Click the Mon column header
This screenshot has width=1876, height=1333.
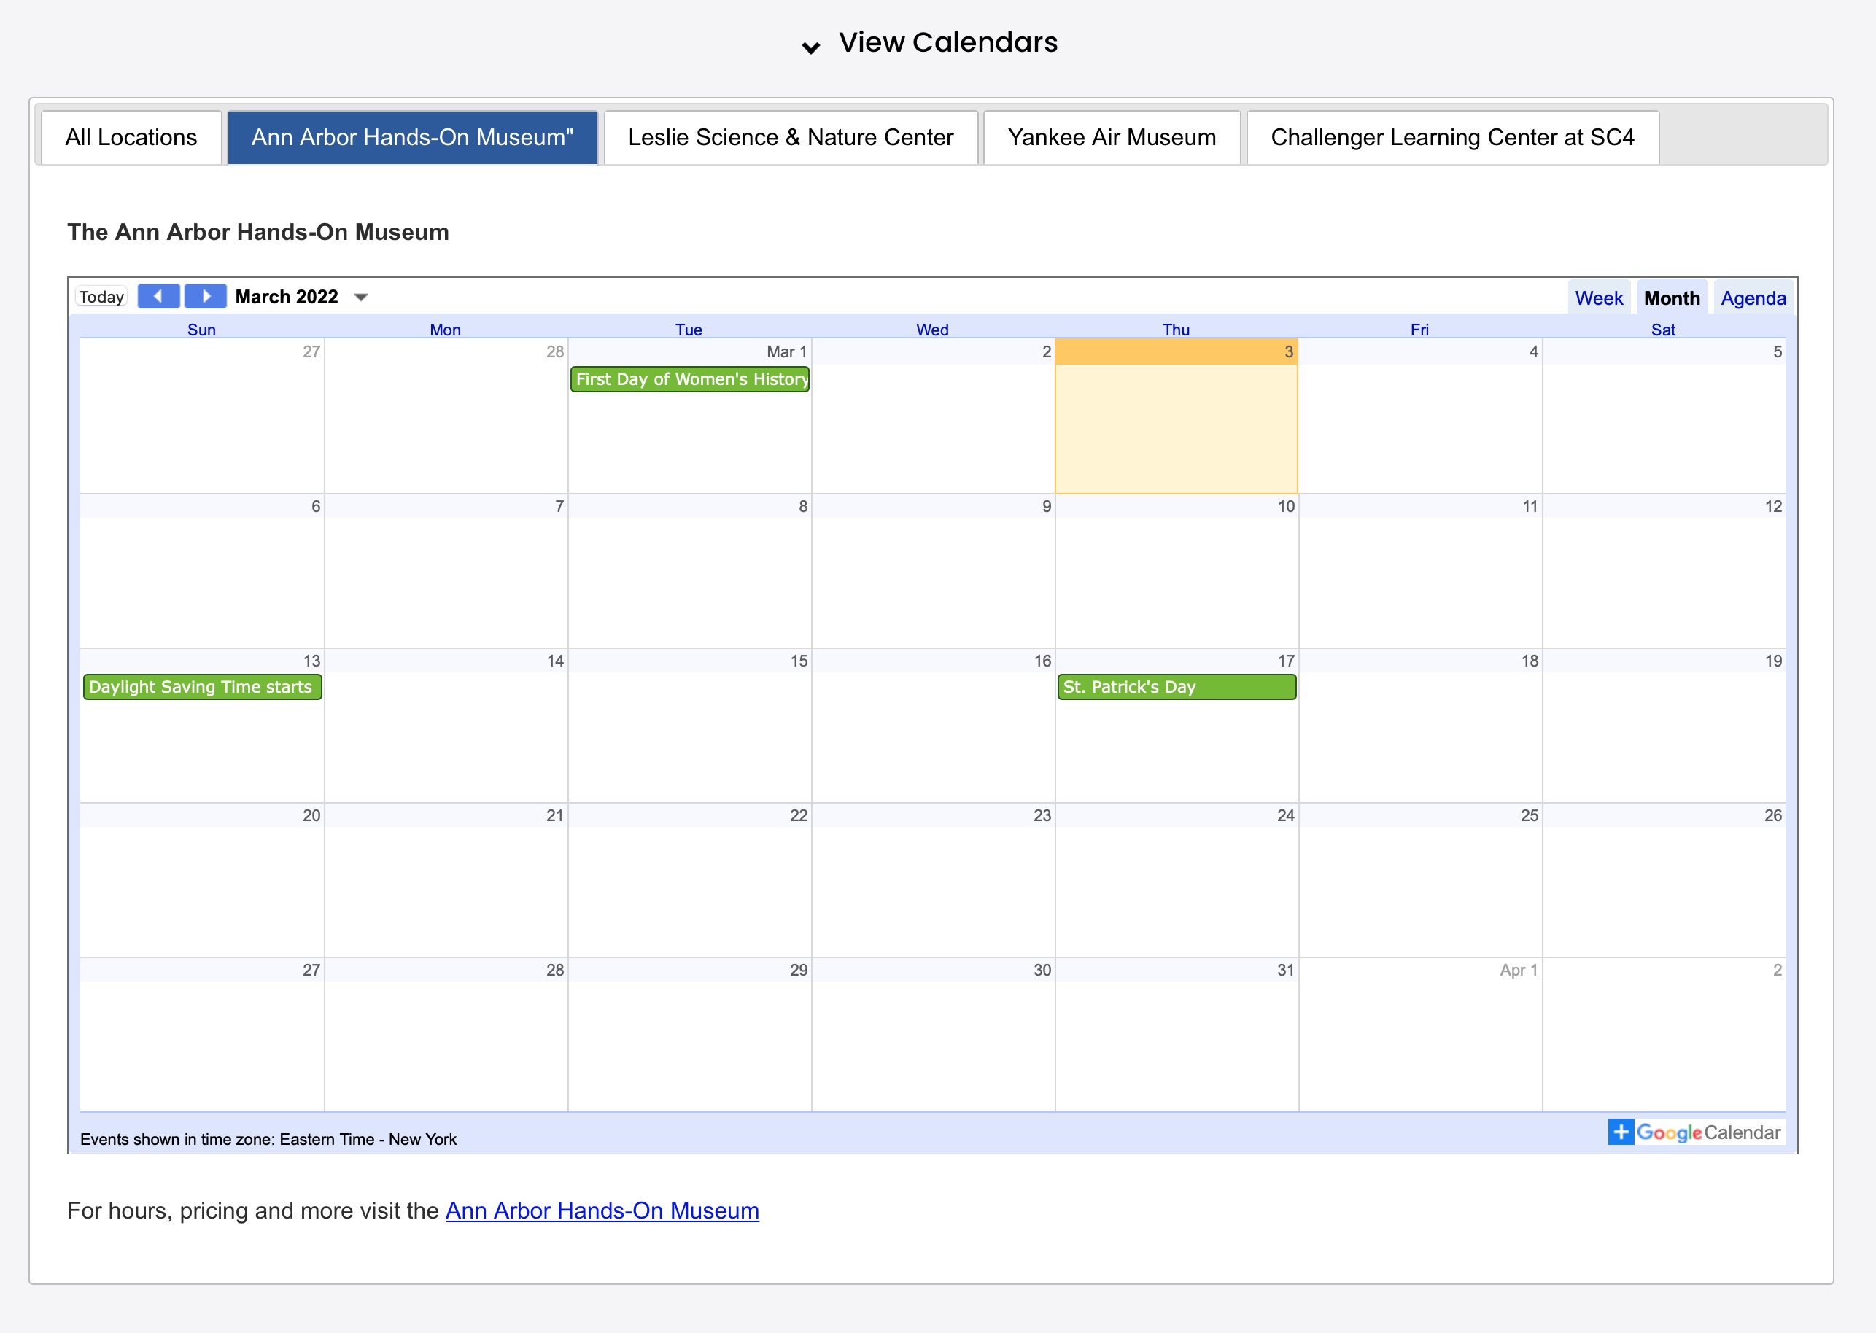tap(445, 329)
